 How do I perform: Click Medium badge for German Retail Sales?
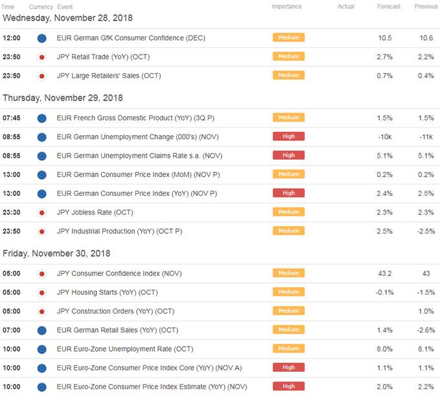click(288, 330)
